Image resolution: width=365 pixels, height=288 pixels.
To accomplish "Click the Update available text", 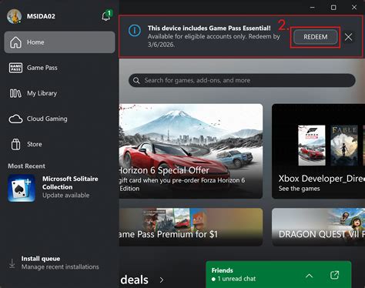I will coord(66,196).
